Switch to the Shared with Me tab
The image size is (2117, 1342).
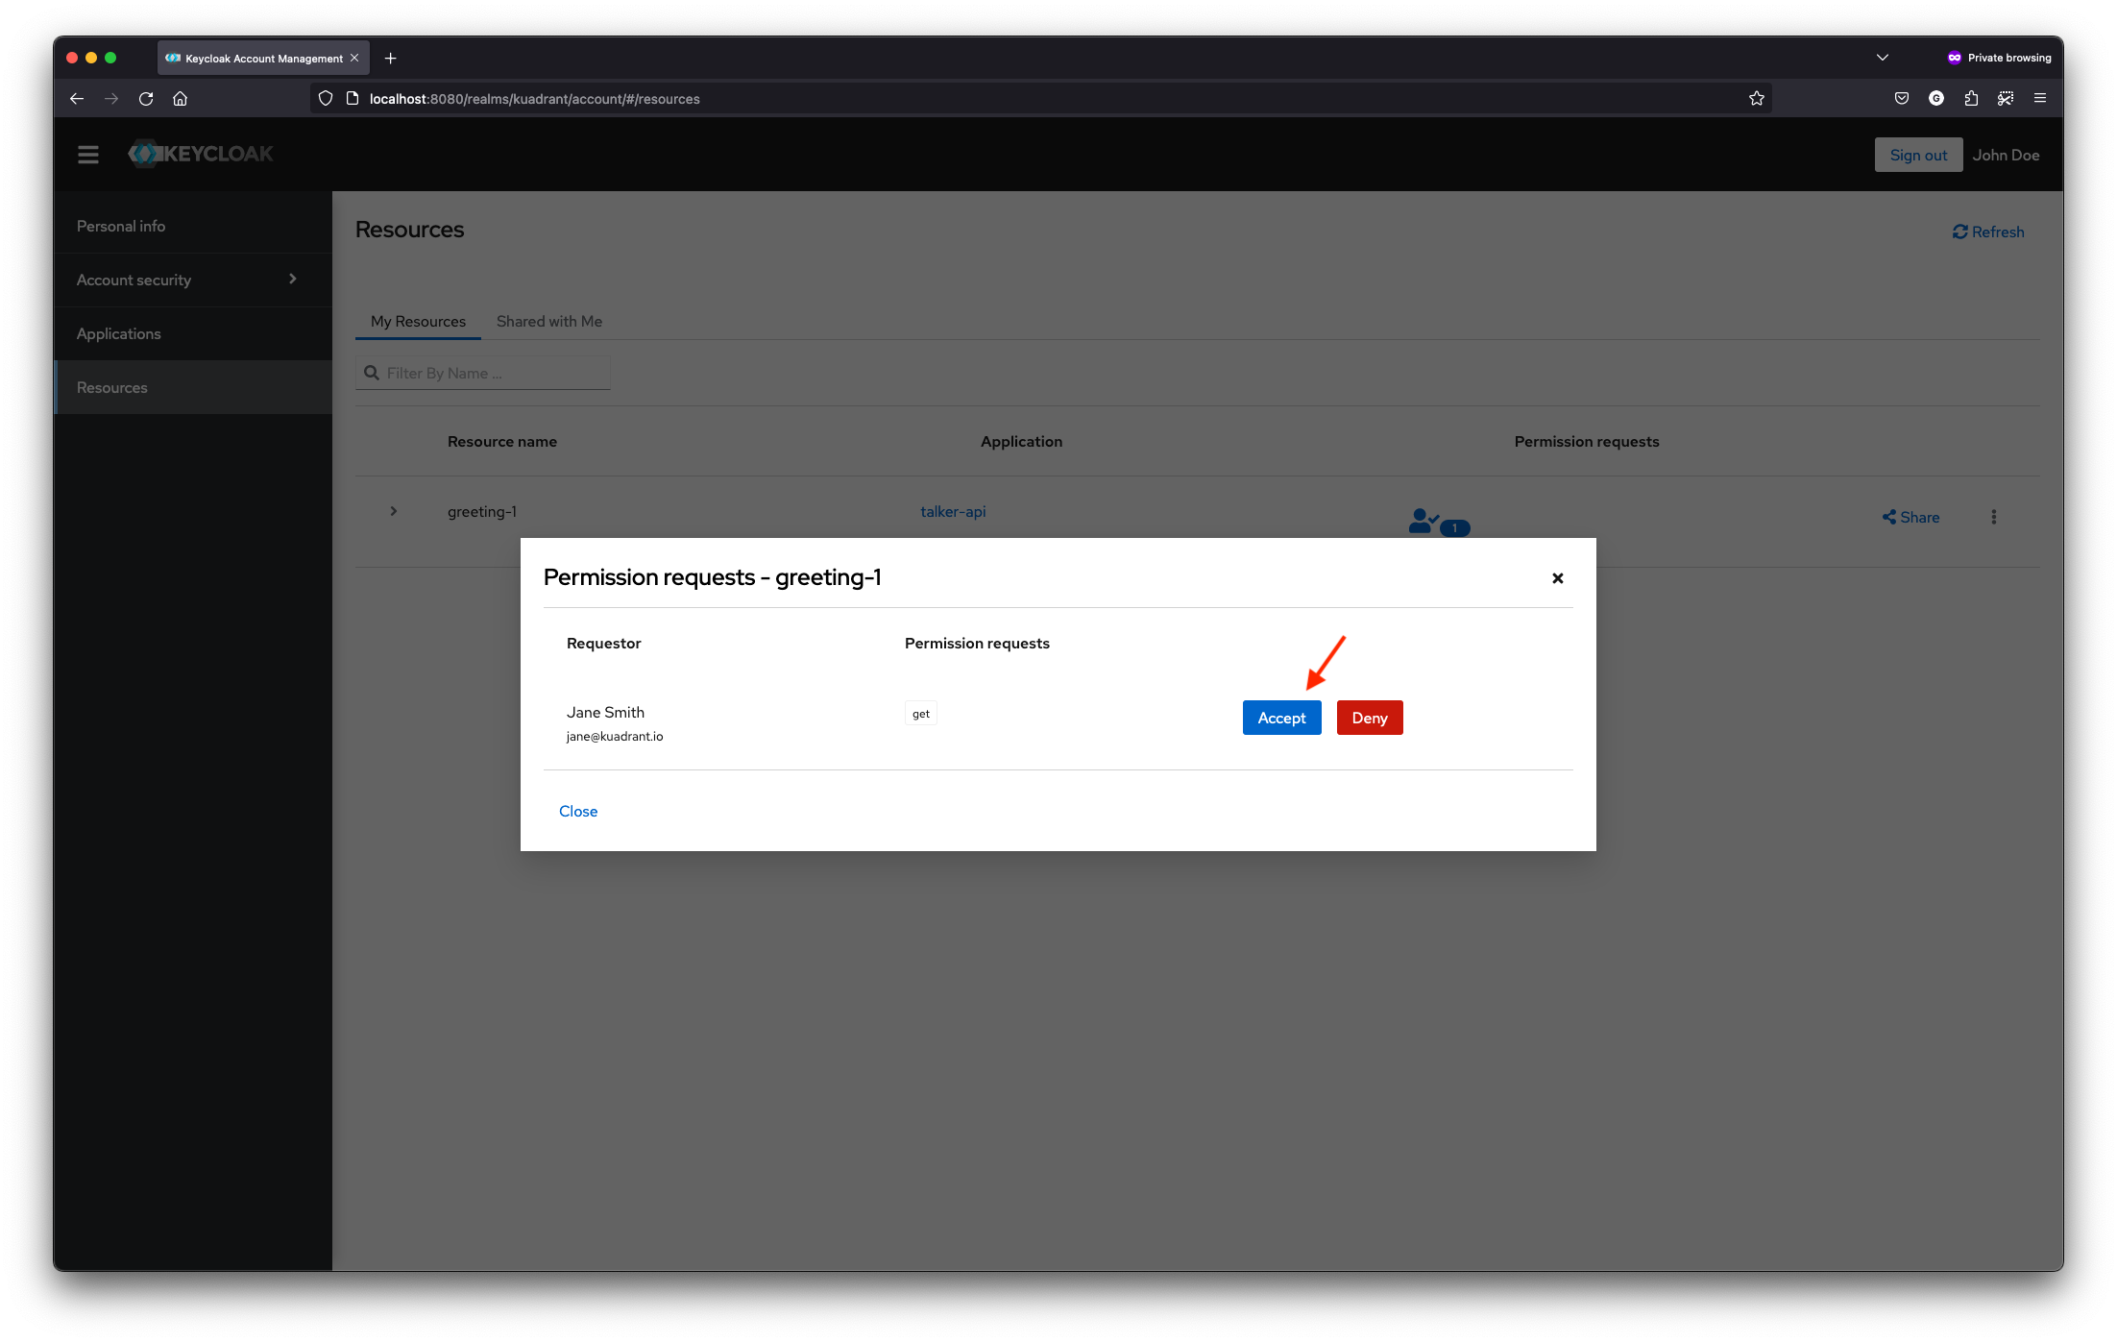[548, 321]
